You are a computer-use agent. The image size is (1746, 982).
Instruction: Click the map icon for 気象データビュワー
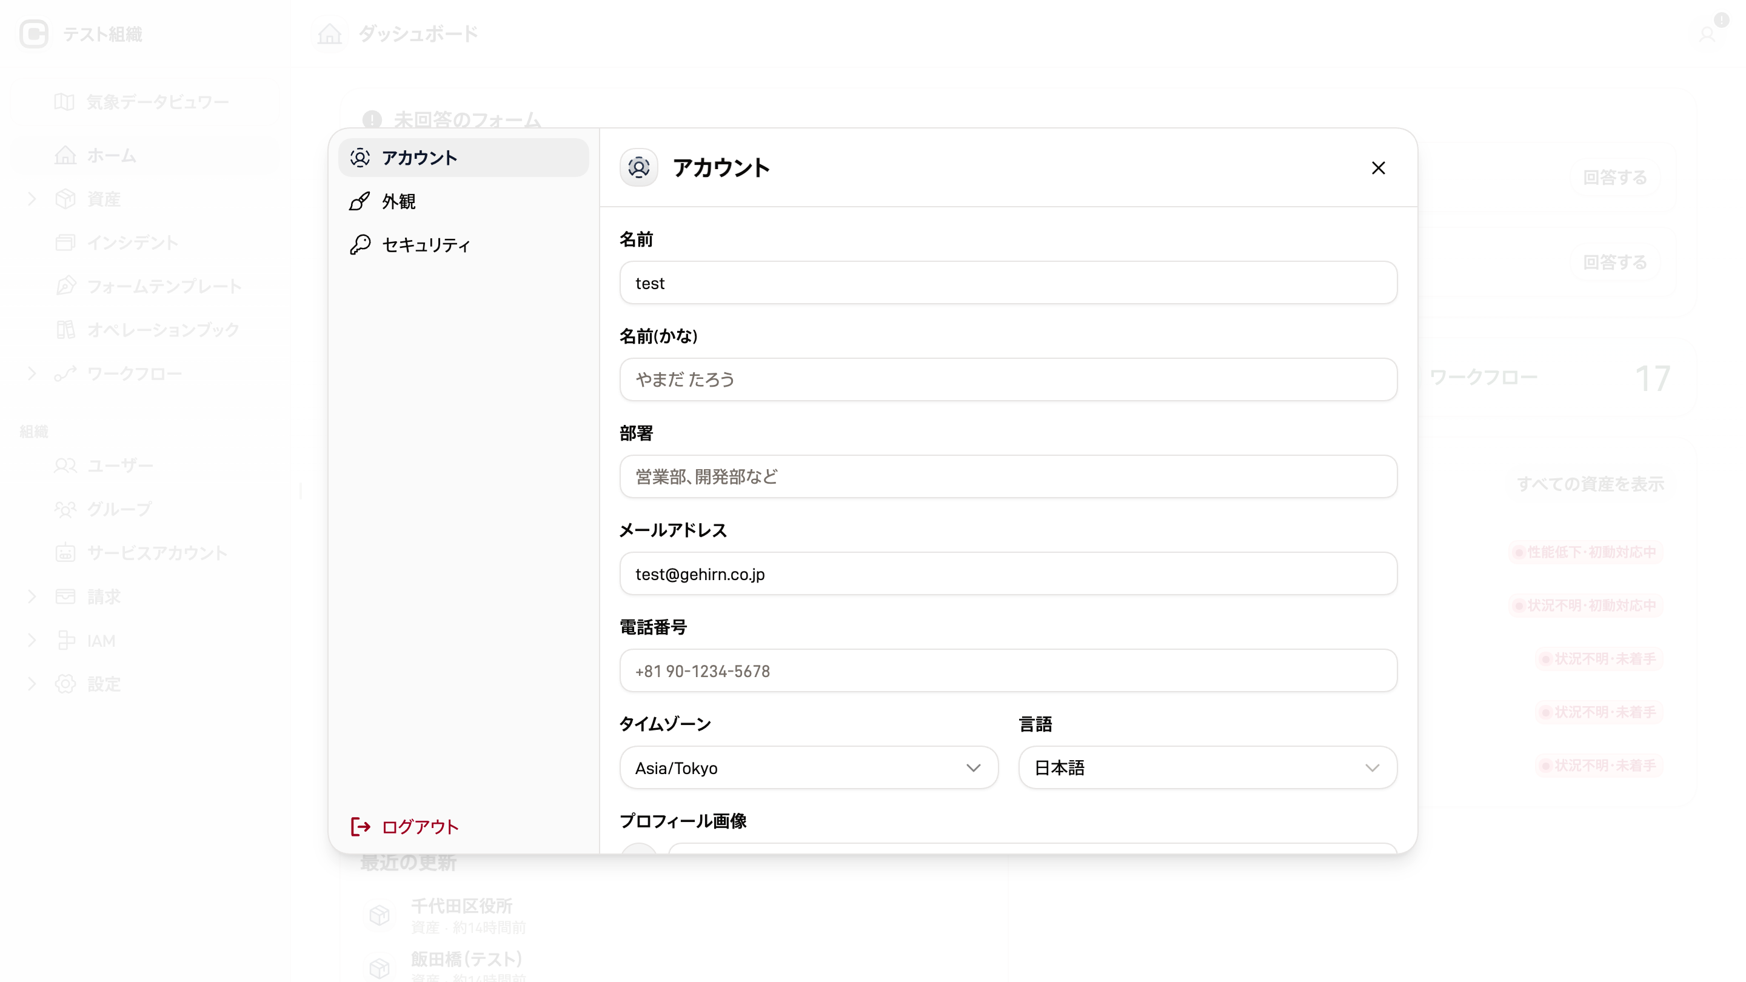pos(64,102)
